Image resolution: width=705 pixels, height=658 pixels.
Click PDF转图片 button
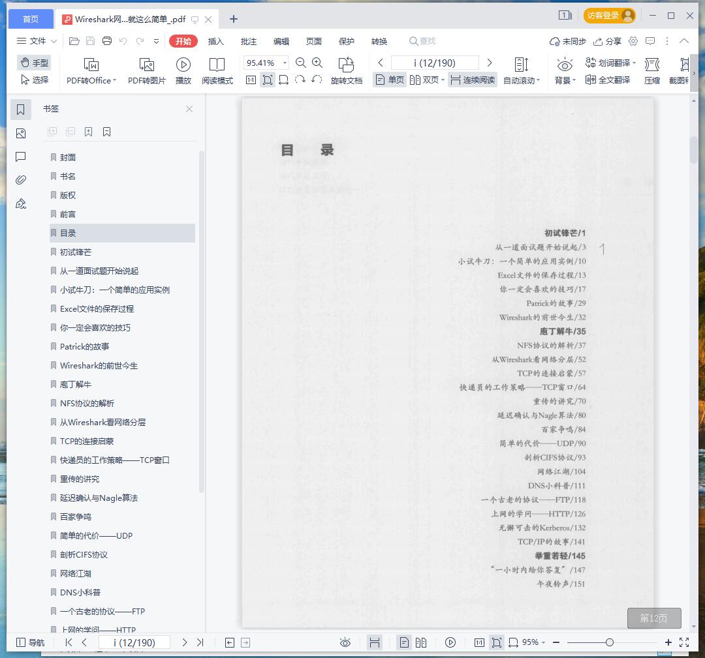click(147, 71)
